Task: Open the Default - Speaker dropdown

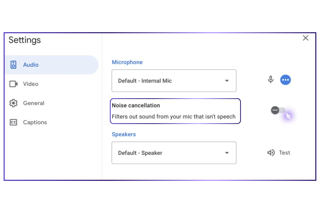Action: point(174,153)
